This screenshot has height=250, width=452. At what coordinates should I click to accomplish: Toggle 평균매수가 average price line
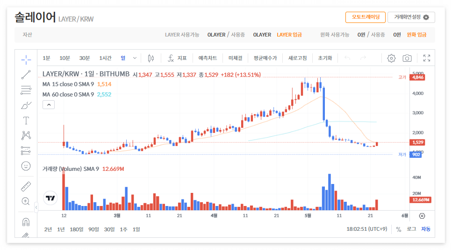[x=265, y=59]
